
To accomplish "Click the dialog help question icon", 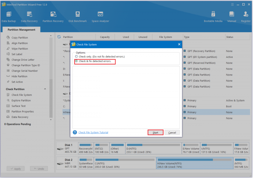I will point(75,132).
